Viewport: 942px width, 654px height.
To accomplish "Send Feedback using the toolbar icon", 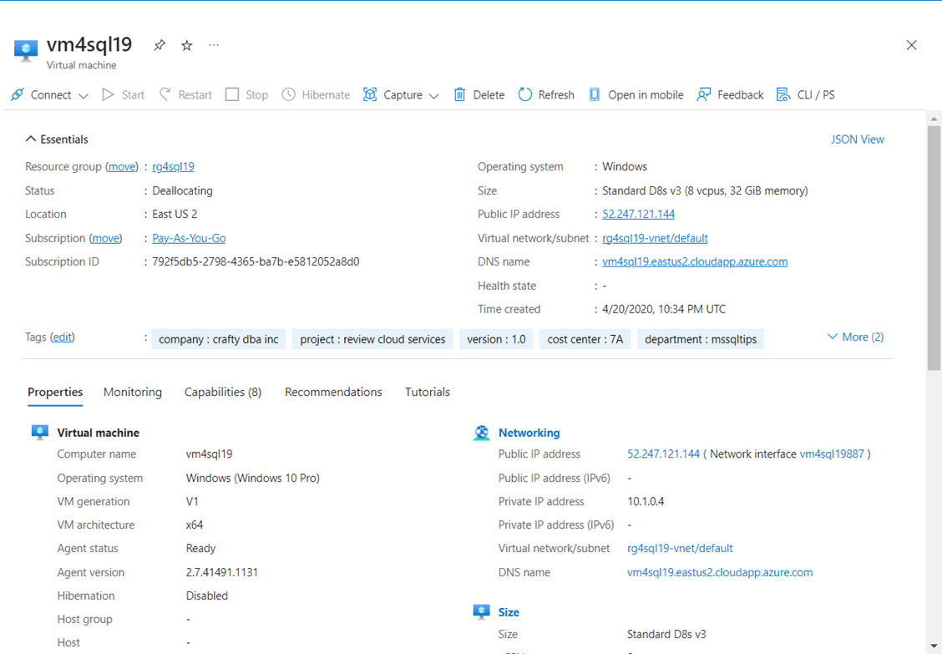I will (x=705, y=94).
